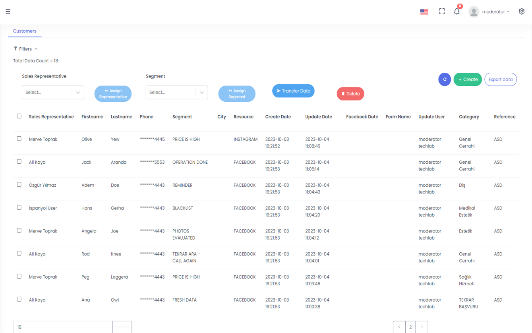Click the Export data button

coord(501,79)
